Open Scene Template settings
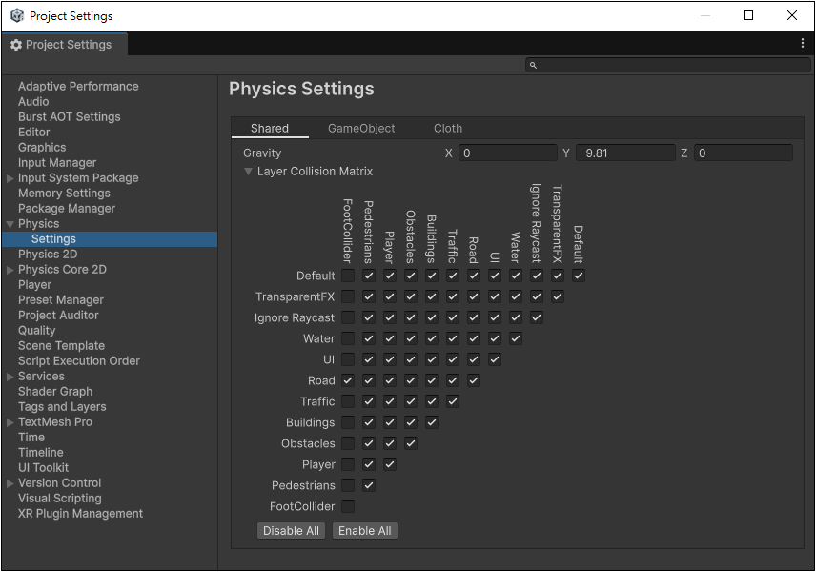Image resolution: width=816 pixels, height=572 pixels. (61, 346)
